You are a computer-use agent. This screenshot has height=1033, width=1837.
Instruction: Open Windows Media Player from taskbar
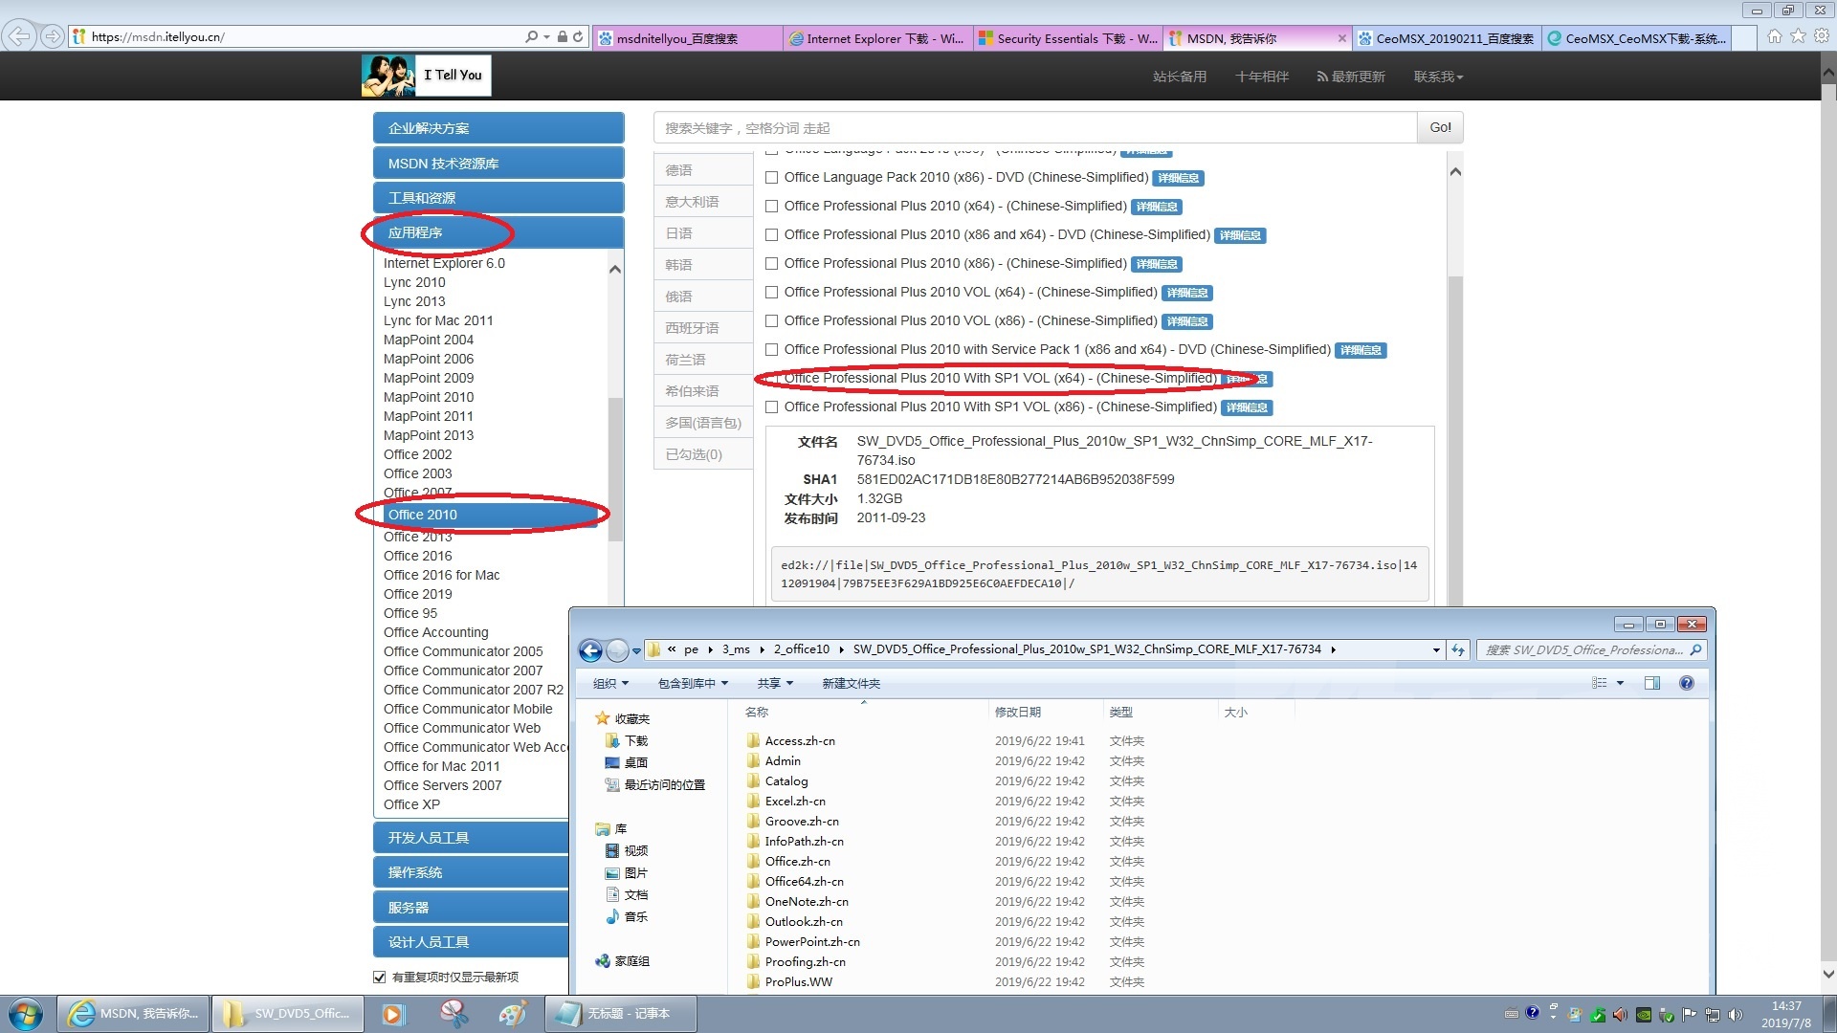[392, 1014]
